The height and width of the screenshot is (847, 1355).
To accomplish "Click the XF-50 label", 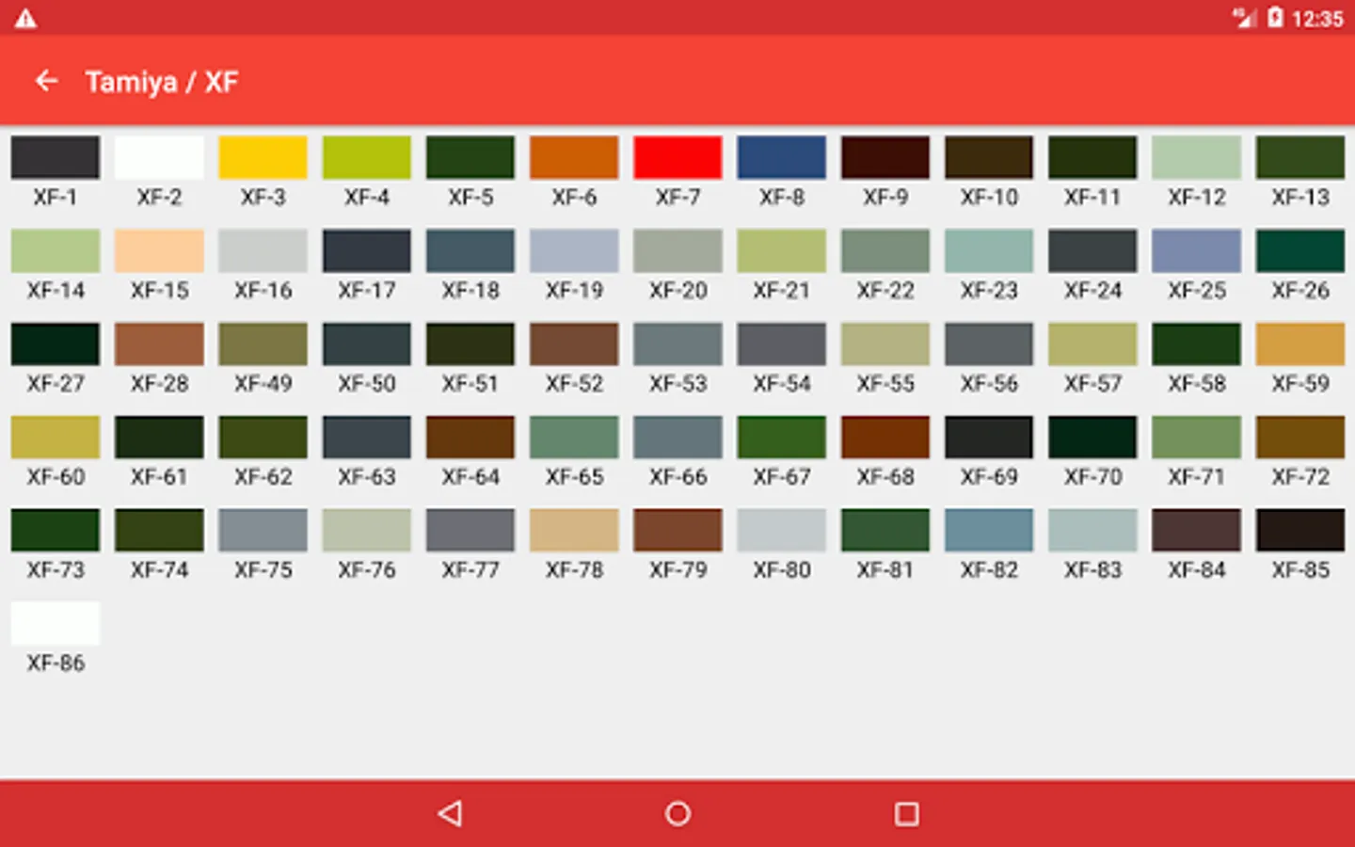I will (367, 384).
